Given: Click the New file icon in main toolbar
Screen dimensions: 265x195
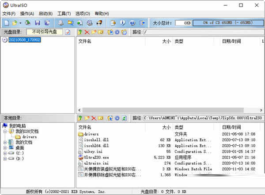Looking at the screenshot, I should tap(6, 22).
